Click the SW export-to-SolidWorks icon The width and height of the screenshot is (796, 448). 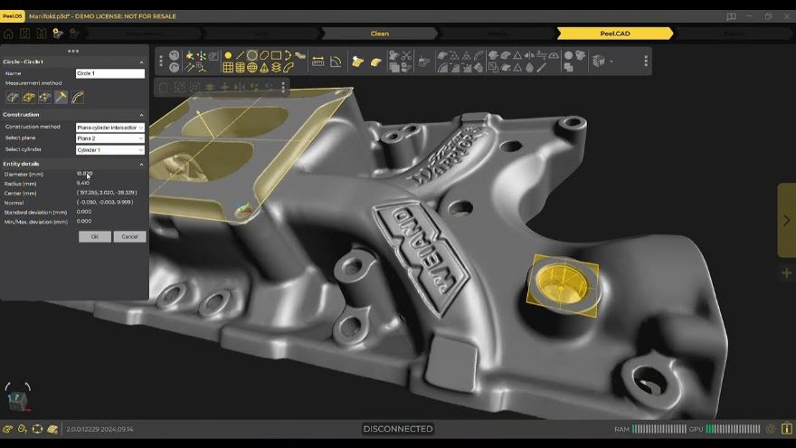pos(599,62)
